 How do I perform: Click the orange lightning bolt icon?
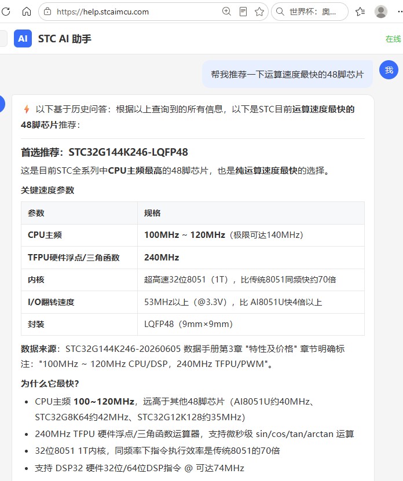[x=27, y=109]
